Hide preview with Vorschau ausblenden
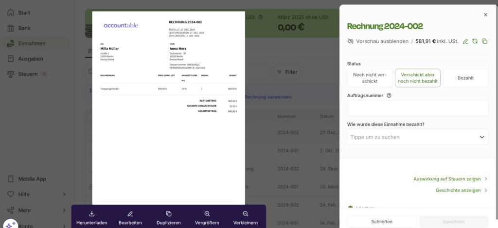The height and width of the screenshot is (228, 498). pos(378,41)
